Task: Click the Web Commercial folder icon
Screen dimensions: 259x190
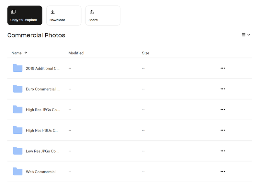Action: [18, 172]
